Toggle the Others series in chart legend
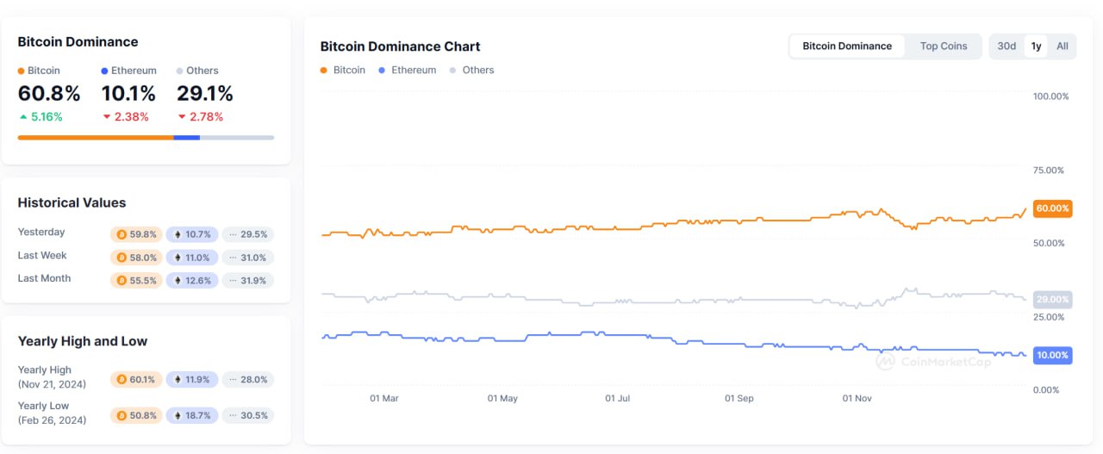1103x454 pixels. (472, 70)
